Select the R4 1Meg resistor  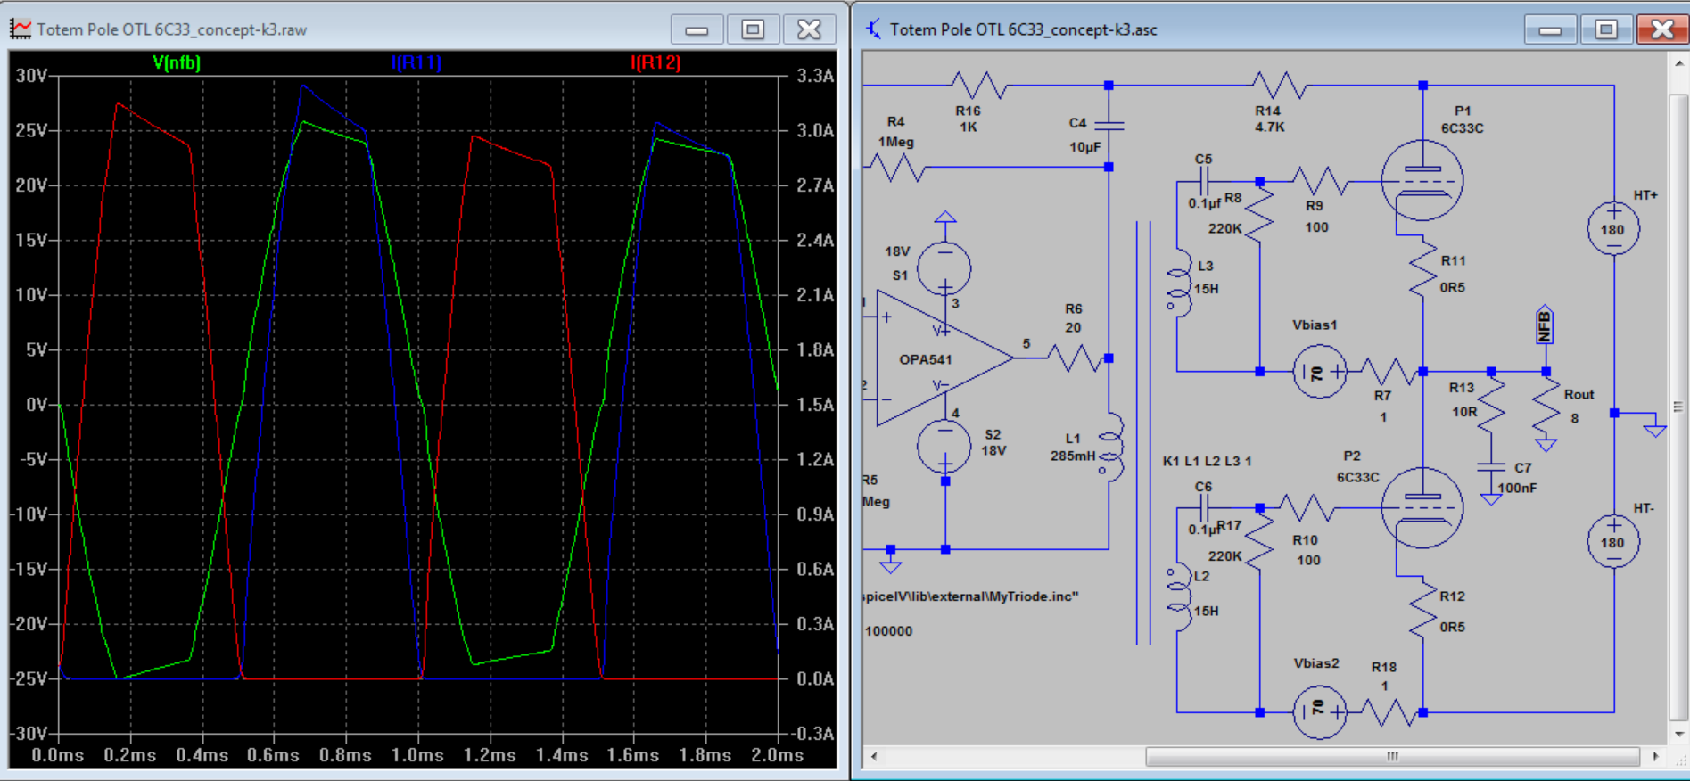coord(895,168)
